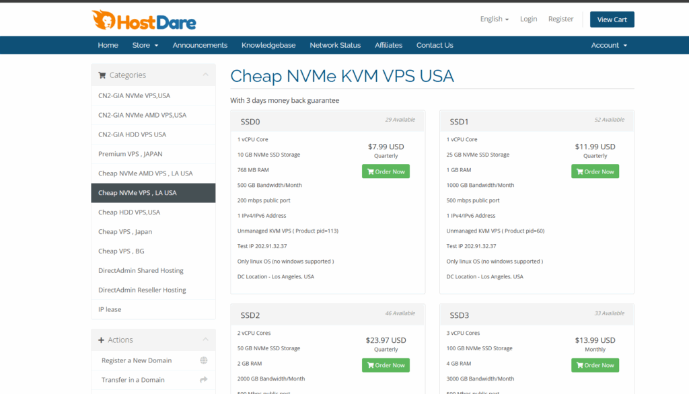Order the SSD2 plan now

click(386, 365)
